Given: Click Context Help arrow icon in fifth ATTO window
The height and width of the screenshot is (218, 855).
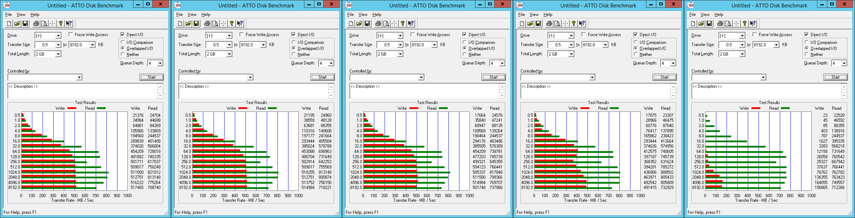Looking at the screenshot, I should (753, 23).
